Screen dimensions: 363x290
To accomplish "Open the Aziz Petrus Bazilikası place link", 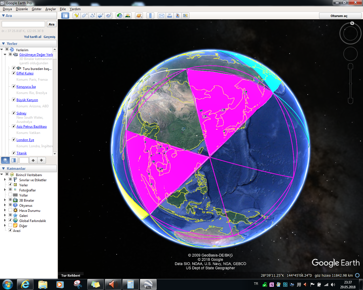I will pos(31,127).
